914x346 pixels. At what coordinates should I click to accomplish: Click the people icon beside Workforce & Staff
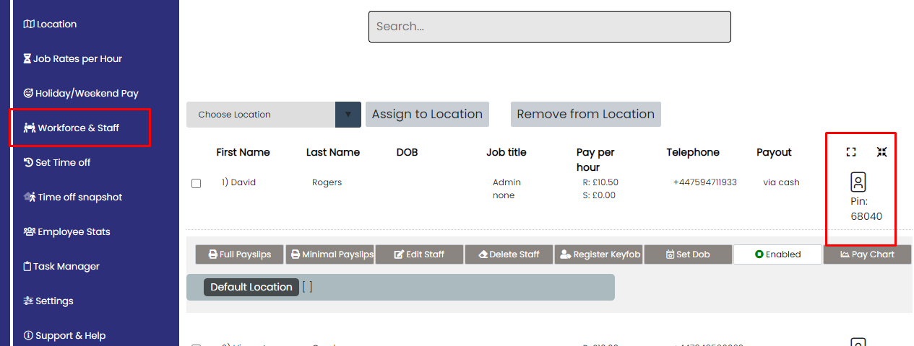30,128
